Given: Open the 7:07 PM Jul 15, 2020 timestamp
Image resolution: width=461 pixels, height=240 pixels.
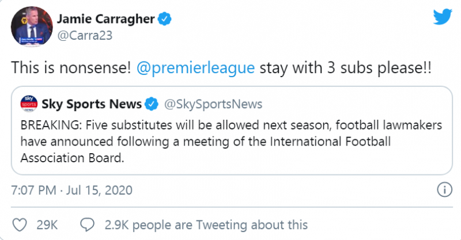Looking at the screenshot, I should [72, 190].
